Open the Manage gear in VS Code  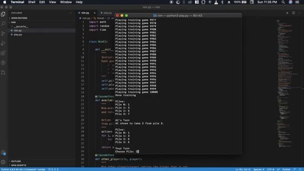click(x=3, y=162)
